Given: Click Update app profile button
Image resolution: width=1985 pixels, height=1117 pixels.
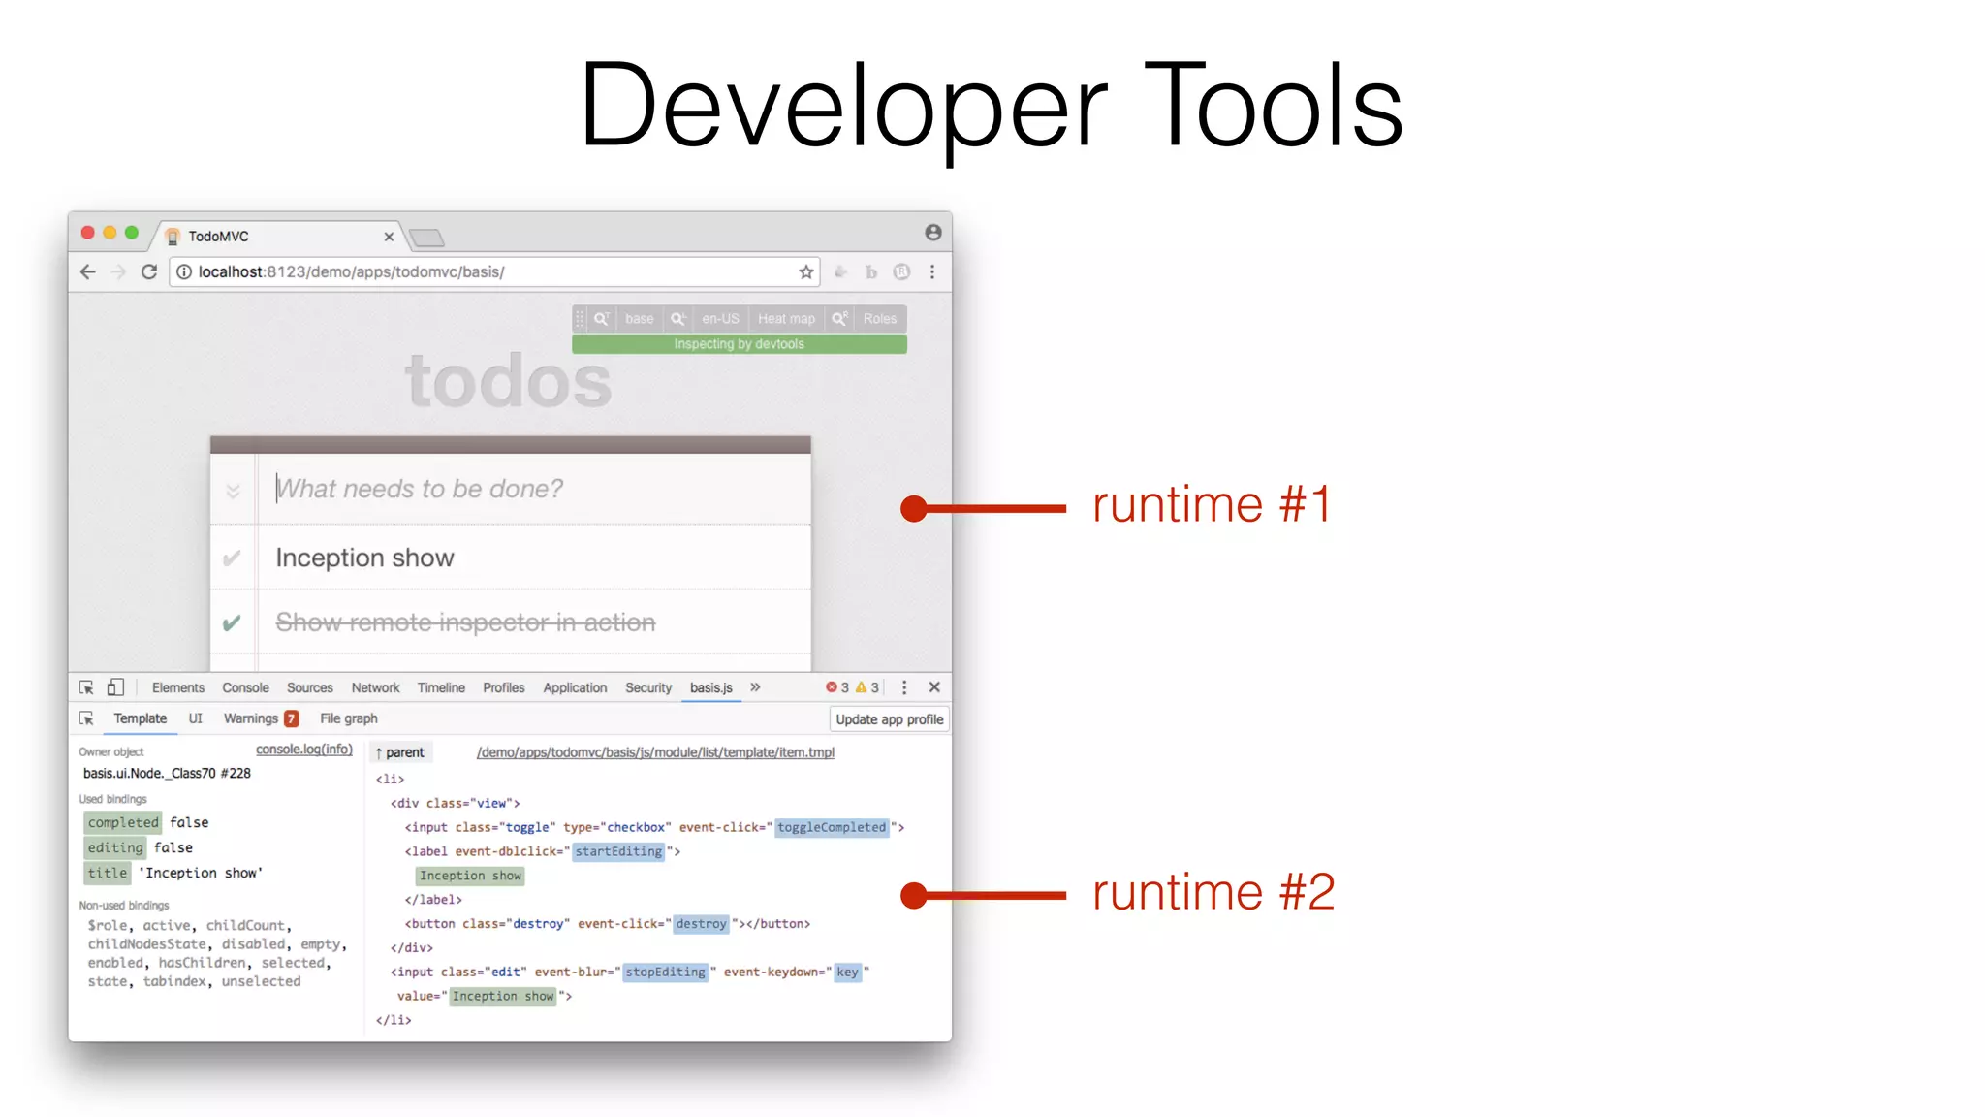Looking at the screenshot, I should tap(890, 719).
